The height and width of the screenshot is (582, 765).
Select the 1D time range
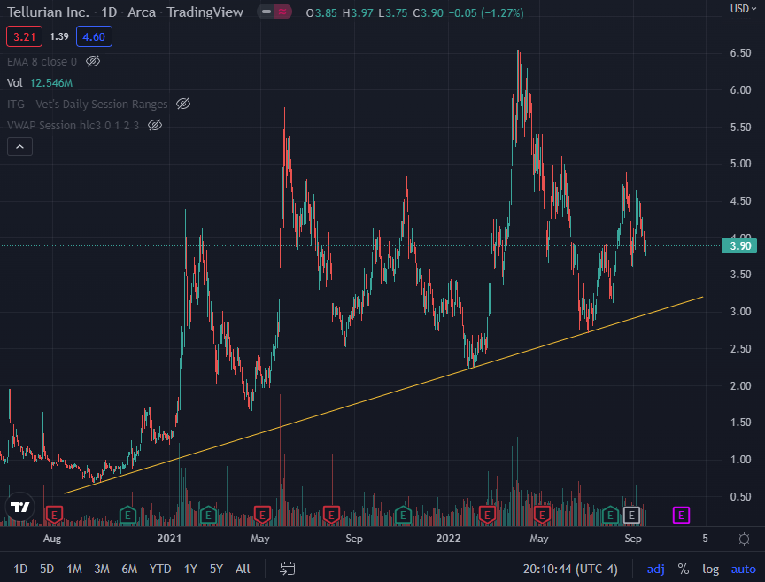[x=20, y=569]
